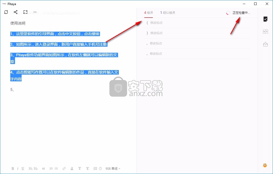Click line 3 about Pitaya软件功能界面
Screen dimensions: 273x174
pos(64,58)
